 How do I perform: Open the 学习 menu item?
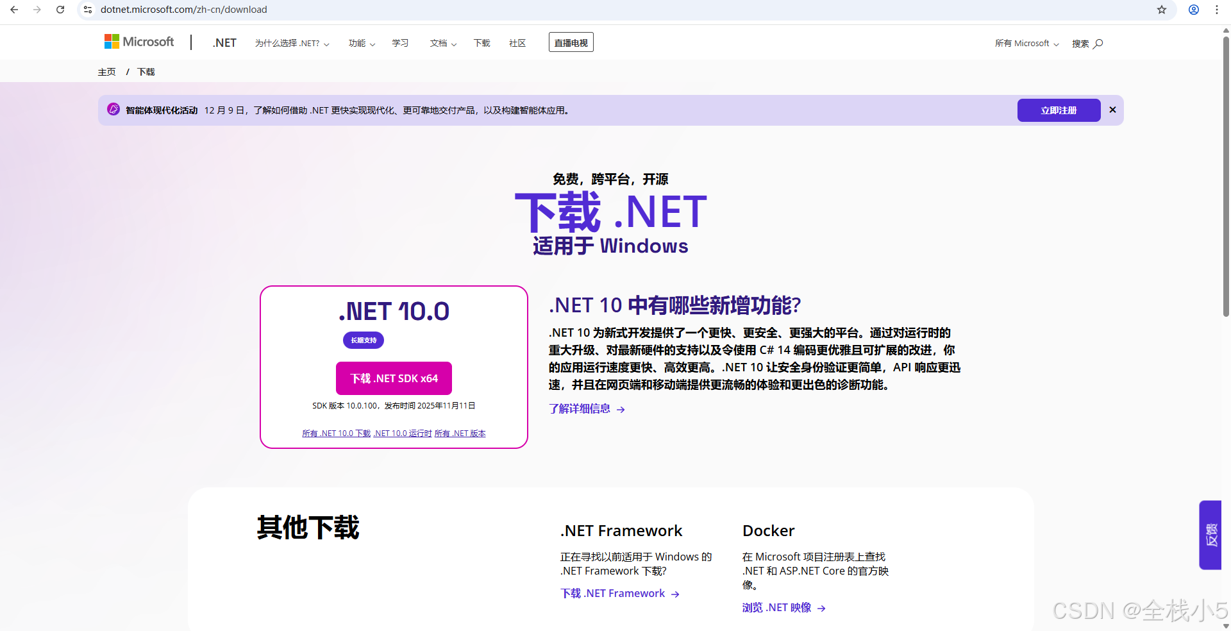[400, 43]
